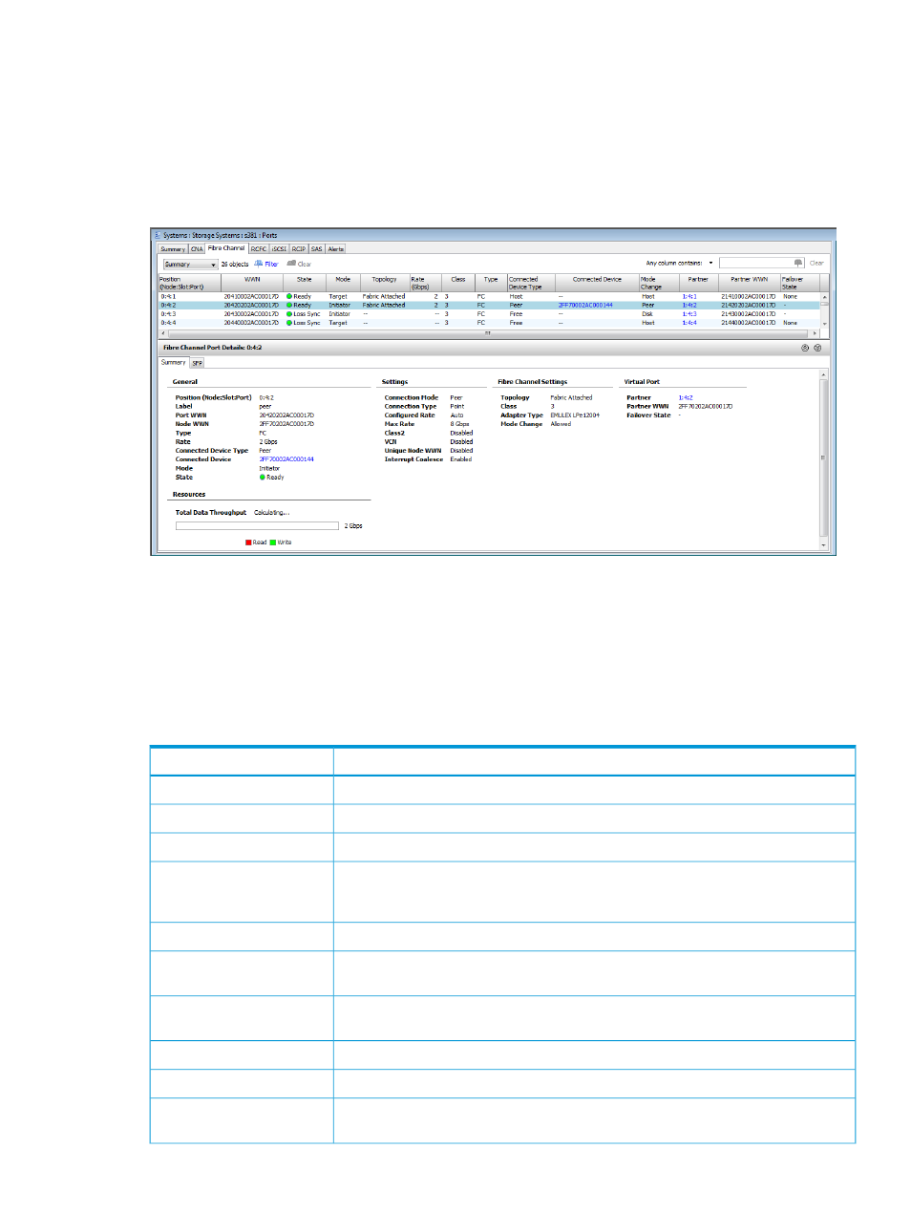Click the red Read legend swatch

(248, 543)
